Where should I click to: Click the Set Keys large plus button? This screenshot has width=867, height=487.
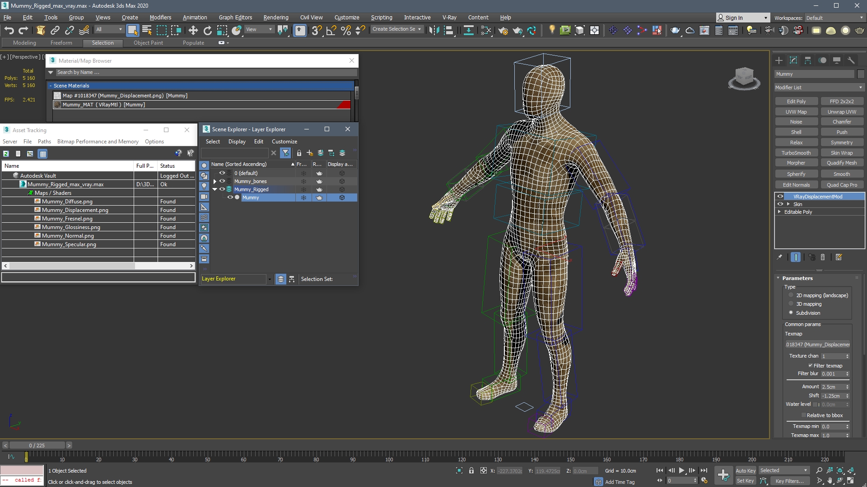tap(723, 475)
